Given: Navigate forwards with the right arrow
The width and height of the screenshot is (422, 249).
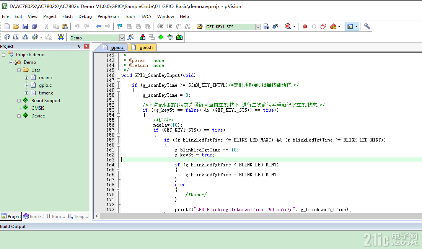Looking at the screenshot, I should tap(108, 26).
